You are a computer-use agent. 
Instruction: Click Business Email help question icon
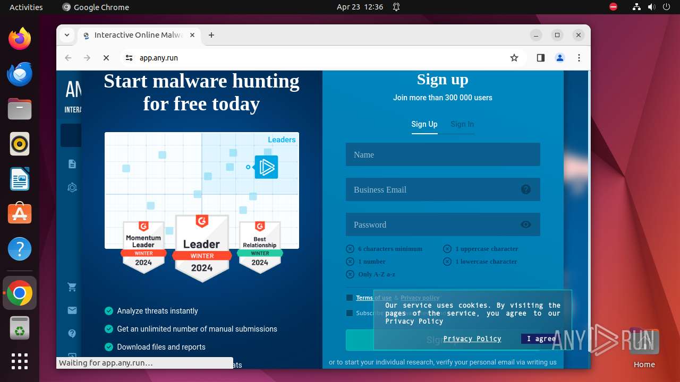click(526, 189)
